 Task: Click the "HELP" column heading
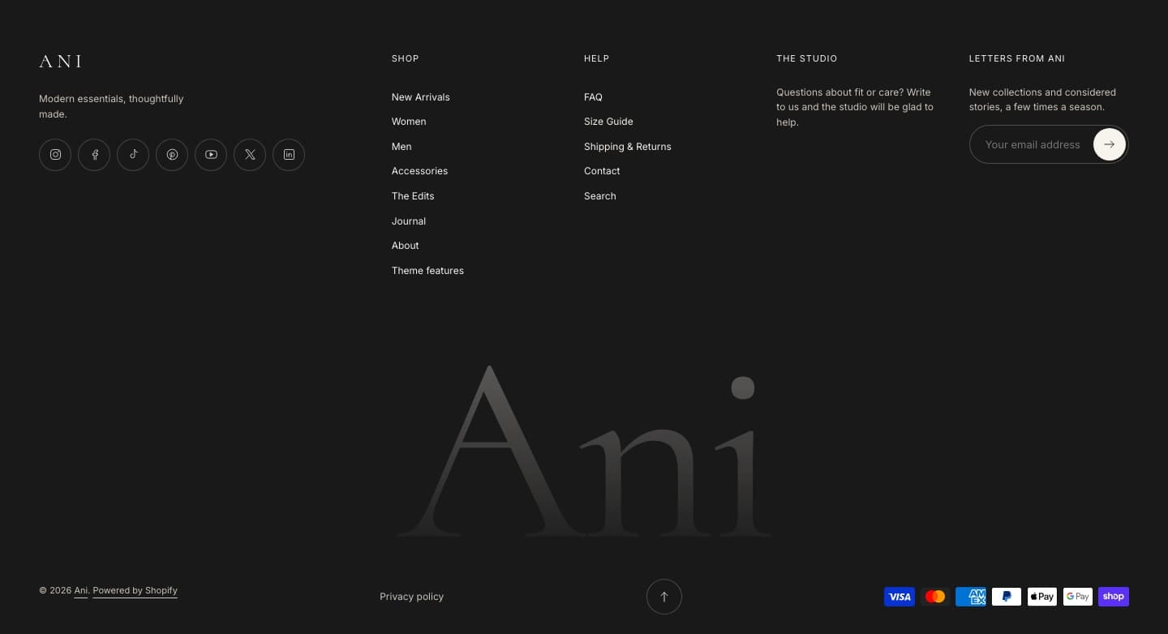click(x=596, y=58)
